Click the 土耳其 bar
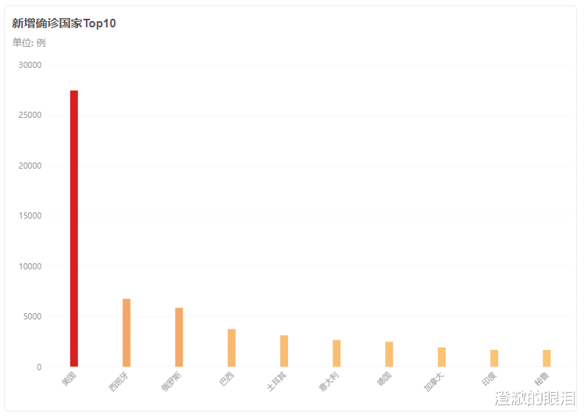 [284, 351]
